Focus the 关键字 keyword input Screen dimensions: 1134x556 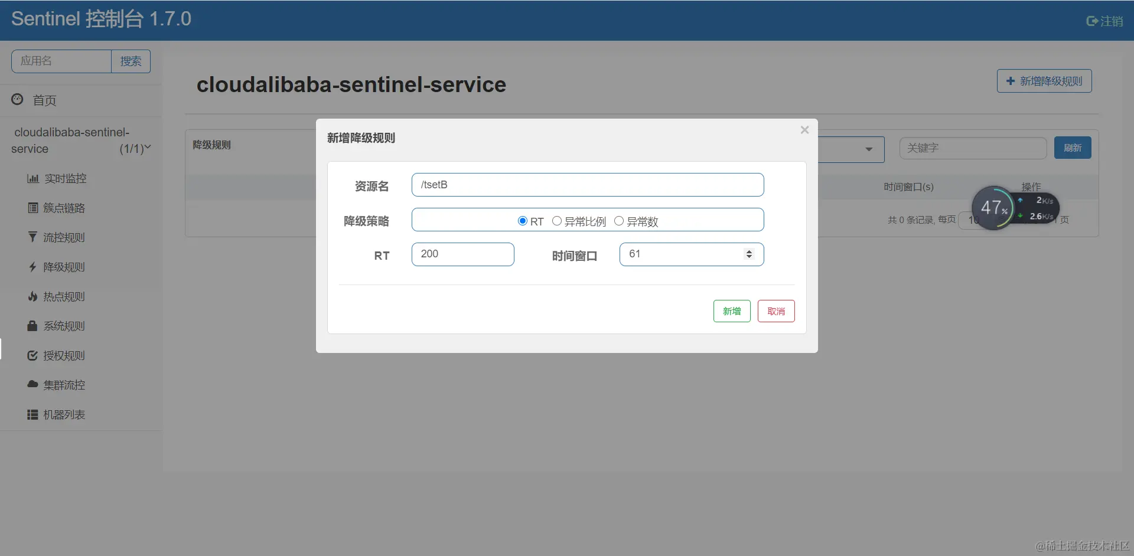[973, 148]
